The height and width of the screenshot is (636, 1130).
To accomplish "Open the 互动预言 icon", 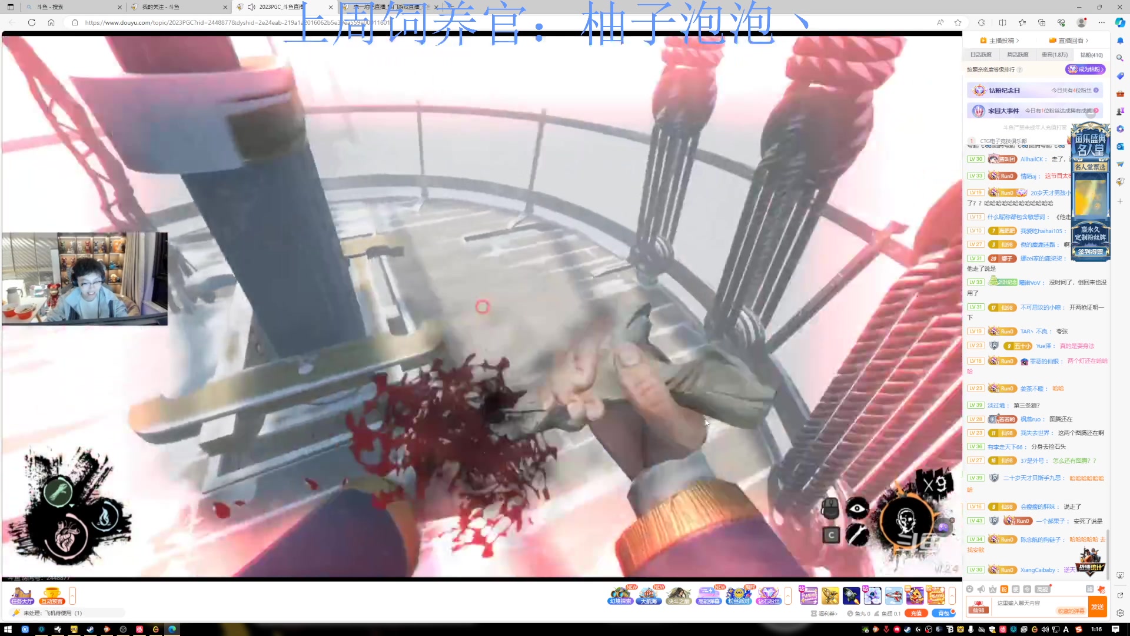I will point(52,596).
